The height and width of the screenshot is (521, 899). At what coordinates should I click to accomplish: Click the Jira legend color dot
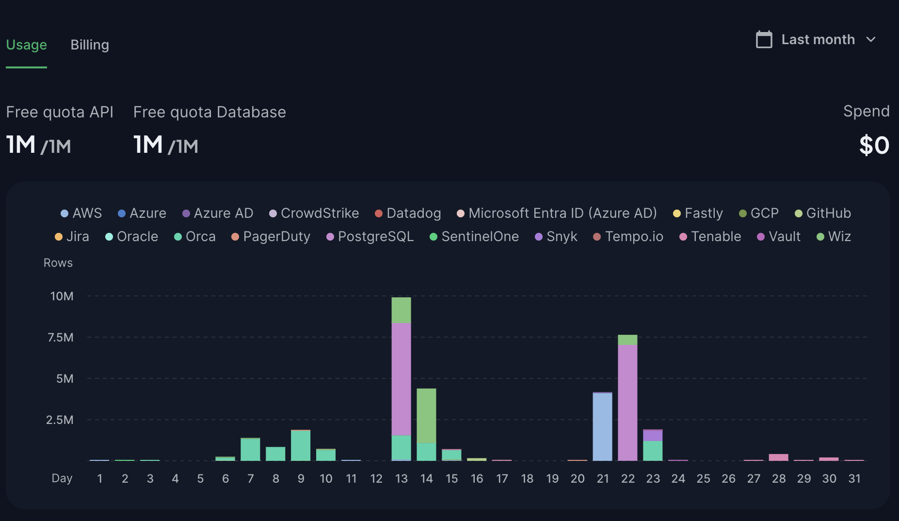point(59,237)
